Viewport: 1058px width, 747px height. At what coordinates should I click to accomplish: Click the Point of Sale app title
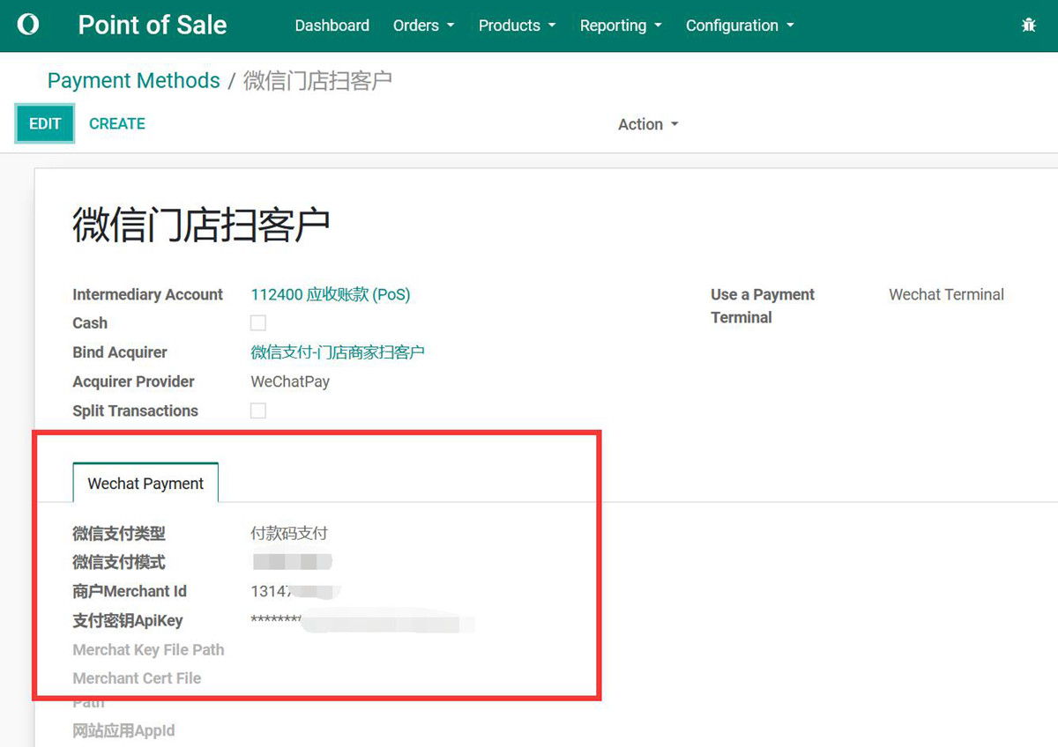point(153,25)
